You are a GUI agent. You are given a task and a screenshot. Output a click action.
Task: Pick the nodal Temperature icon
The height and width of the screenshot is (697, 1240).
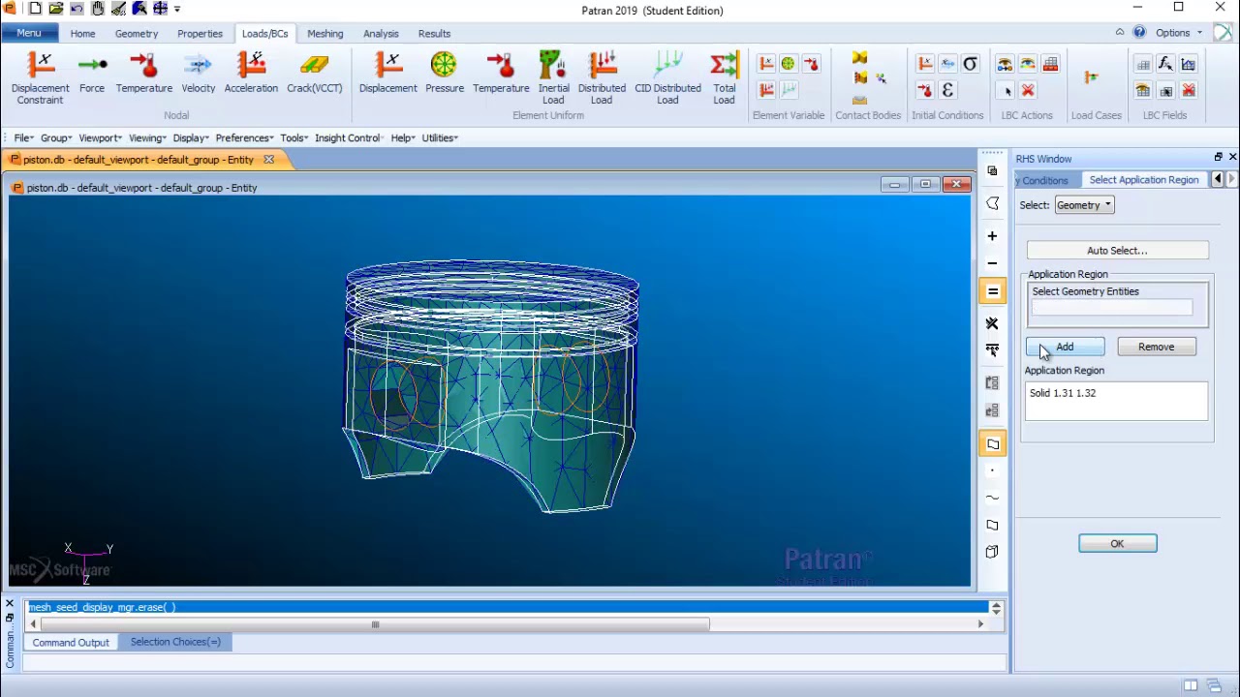coord(144,74)
